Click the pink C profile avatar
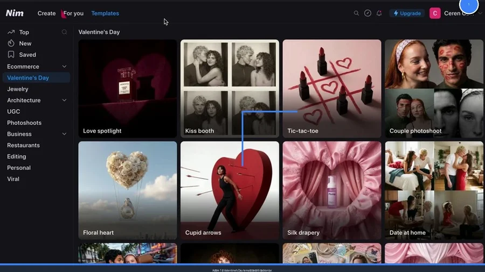Screen dimensions: 485x272 (435, 13)
